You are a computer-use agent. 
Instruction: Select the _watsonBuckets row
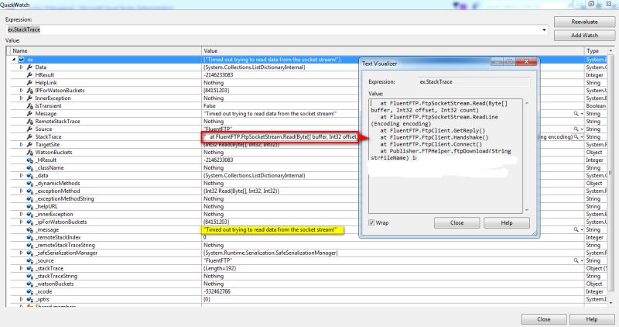(54, 284)
